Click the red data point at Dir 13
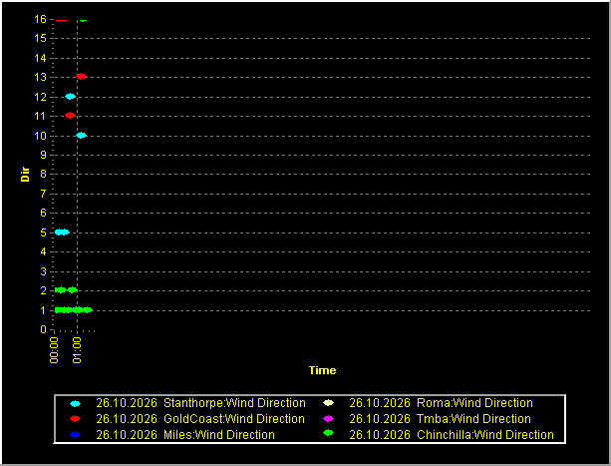The image size is (611, 466). tap(81, 77)
